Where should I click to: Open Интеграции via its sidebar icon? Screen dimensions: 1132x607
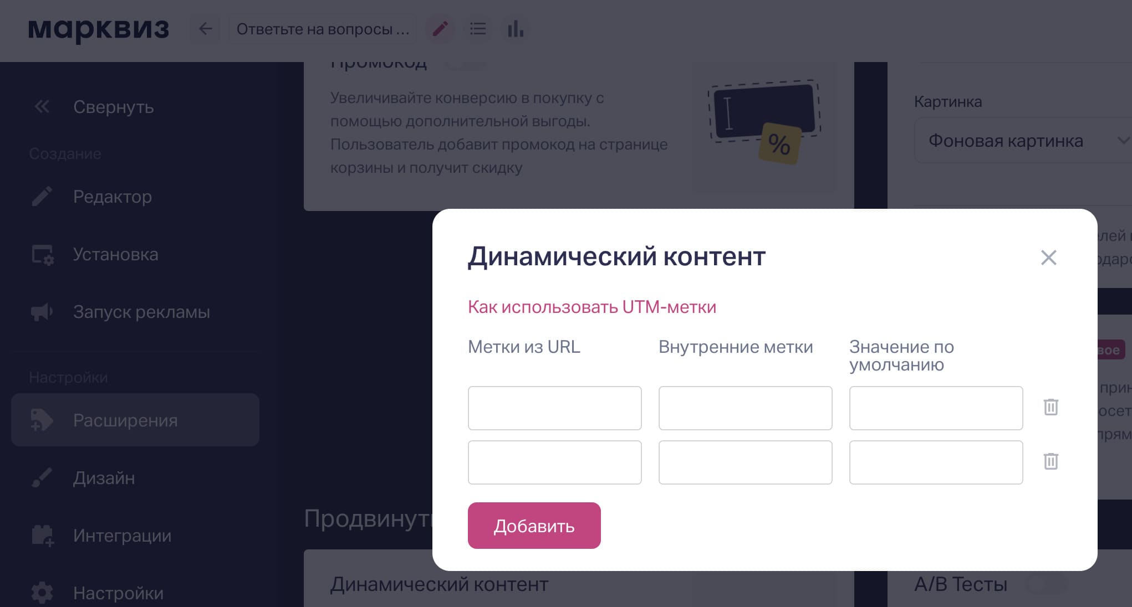[41, 536]
